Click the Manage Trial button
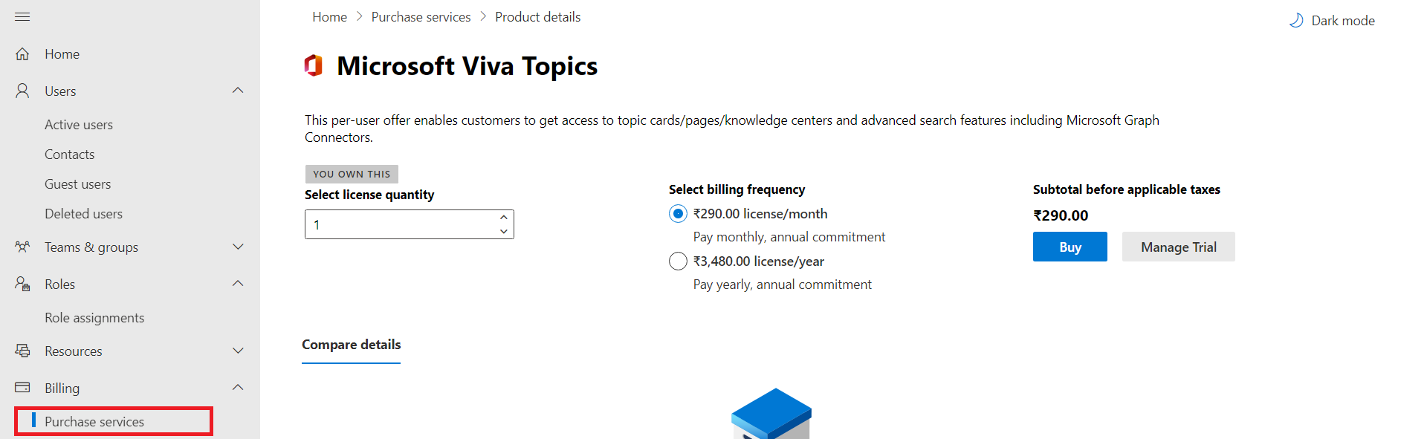Image resolution: width=1427 pixels, height=439 pixels. click(1178, 247)
